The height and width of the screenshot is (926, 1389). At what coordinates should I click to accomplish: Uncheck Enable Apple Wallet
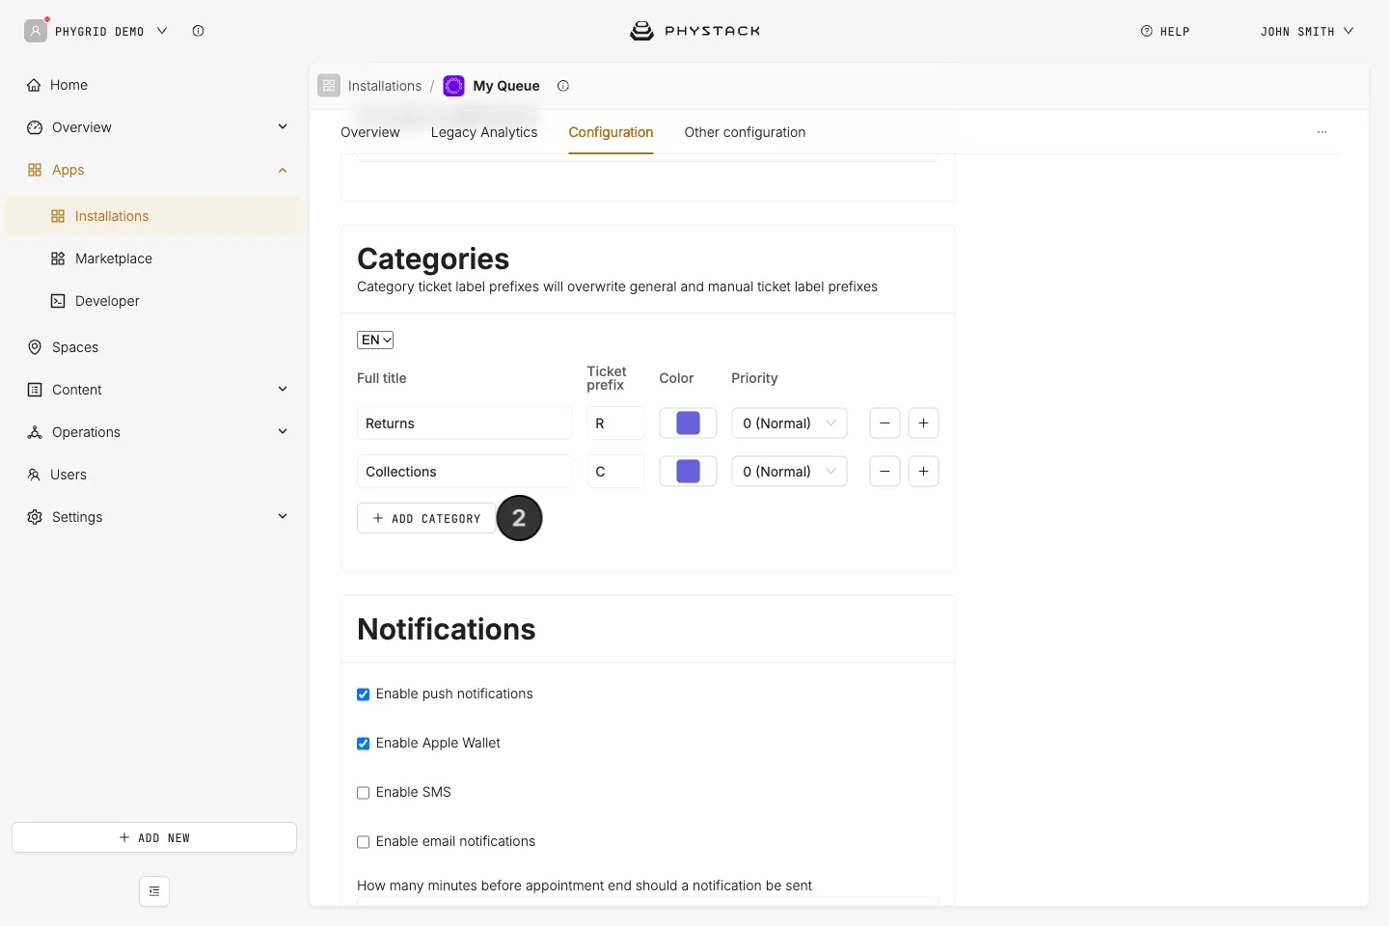pos(364,744)
